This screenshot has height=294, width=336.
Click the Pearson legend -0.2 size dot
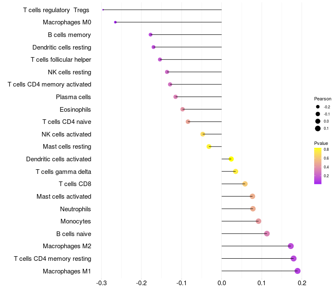click(318, 107)
